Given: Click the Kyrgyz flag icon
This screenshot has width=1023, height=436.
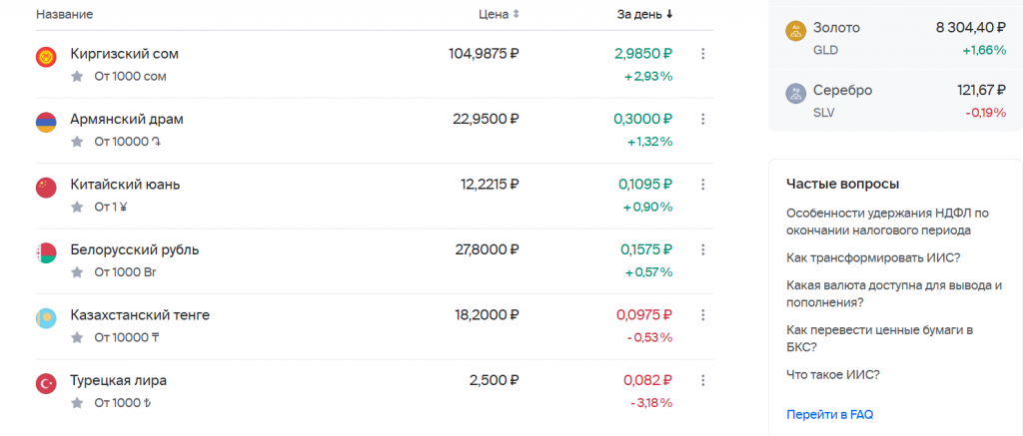Looking at the screenshot, I should pyautogui.click(x=46, y=57).
